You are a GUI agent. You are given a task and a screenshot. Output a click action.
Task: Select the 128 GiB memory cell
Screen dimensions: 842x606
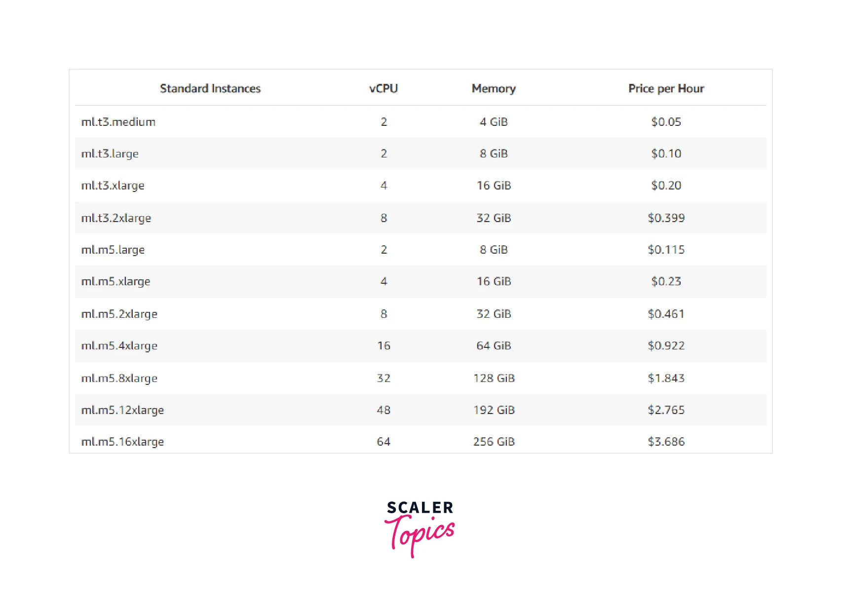(494, 378)
